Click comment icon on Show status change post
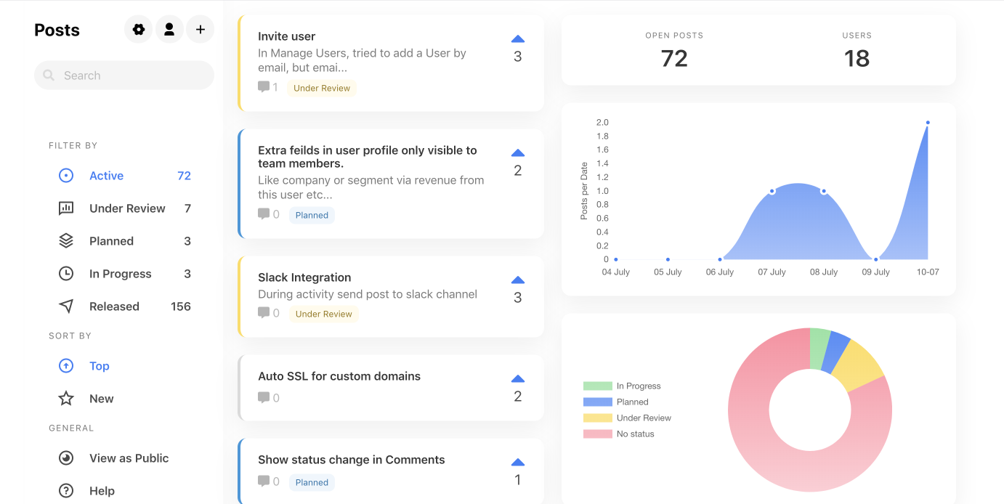Image resolution: width=1004 pixels, height=504 pixels. (264, 481)
